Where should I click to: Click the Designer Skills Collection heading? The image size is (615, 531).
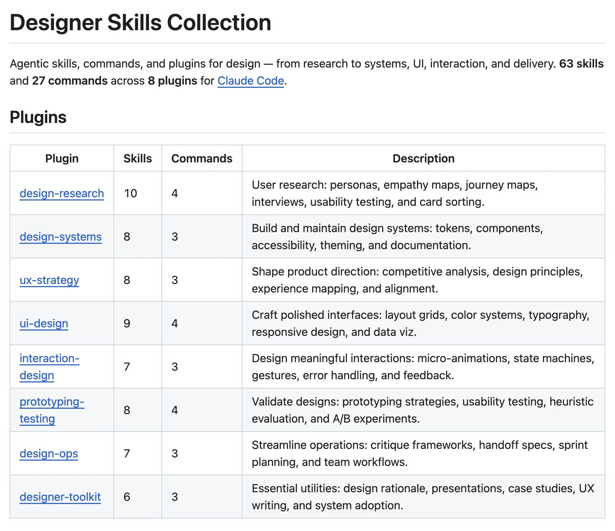(x=140, y=22)
